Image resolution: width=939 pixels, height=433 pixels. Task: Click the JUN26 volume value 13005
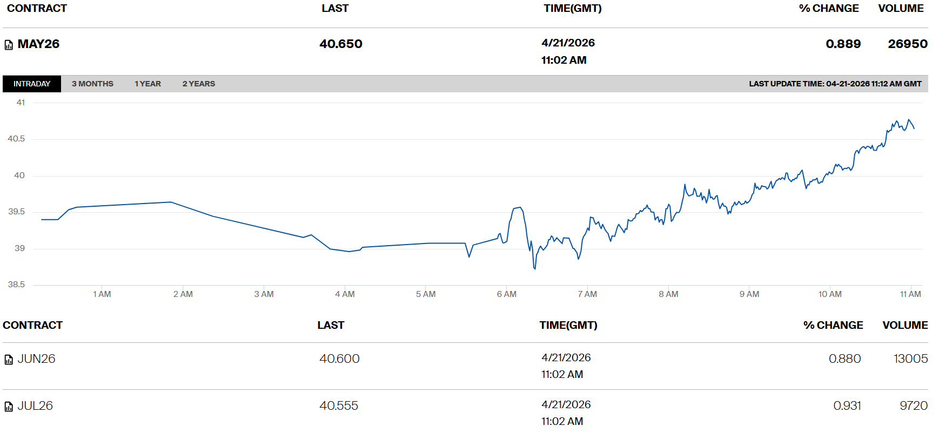910,359
